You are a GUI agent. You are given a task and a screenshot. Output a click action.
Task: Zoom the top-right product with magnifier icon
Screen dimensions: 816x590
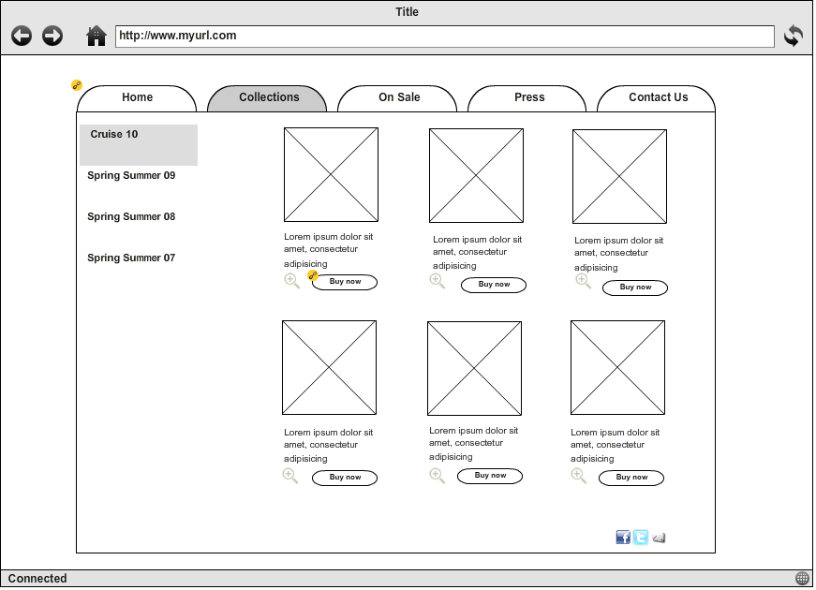click(x=583, y=281)
